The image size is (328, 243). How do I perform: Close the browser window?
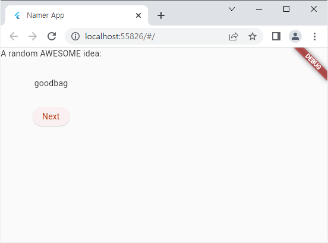coord(314,9)
